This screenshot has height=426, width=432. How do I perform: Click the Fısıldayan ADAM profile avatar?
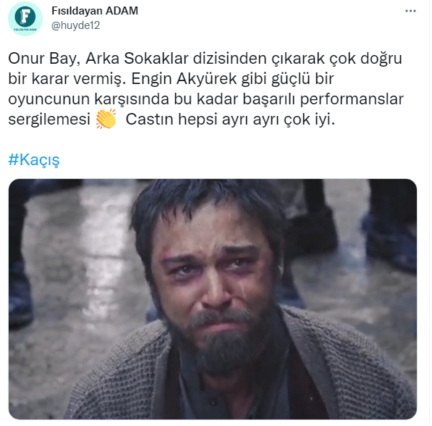[x=25, y=19]
